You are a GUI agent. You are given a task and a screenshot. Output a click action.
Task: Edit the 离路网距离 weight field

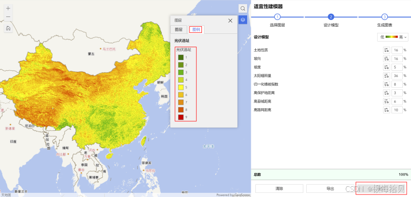click(x=397, y=110)
